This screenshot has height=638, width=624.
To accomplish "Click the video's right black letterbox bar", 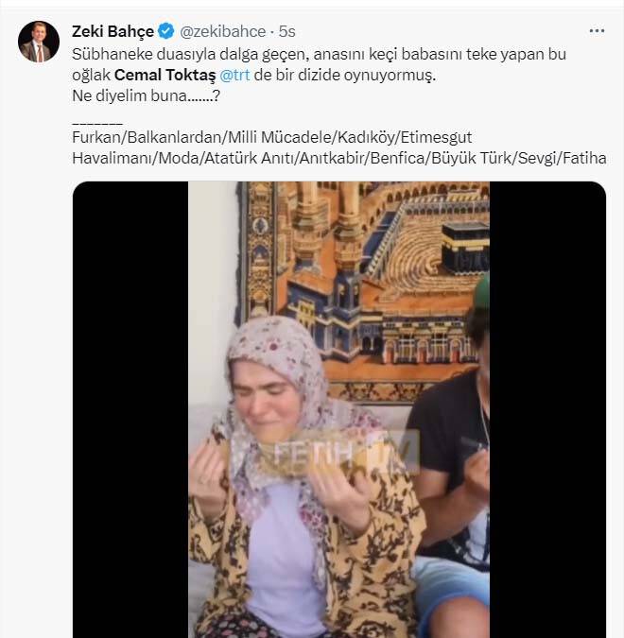I will pos(547,406).
